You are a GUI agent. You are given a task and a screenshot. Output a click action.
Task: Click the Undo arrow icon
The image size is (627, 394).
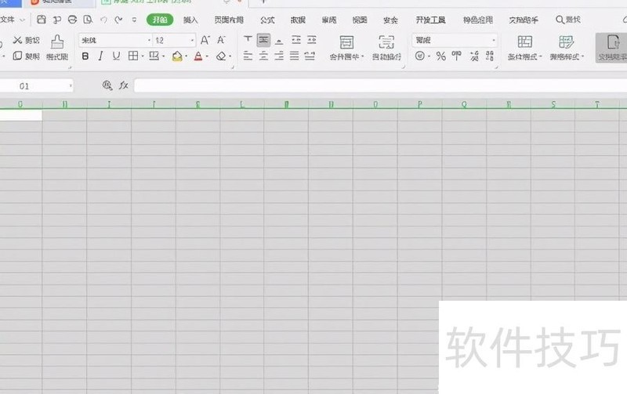tap(103, 20)
